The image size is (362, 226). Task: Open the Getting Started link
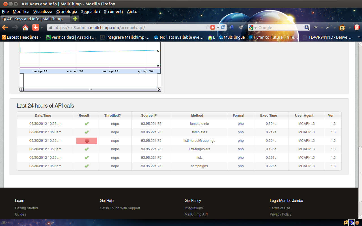[x=26, y=208]
